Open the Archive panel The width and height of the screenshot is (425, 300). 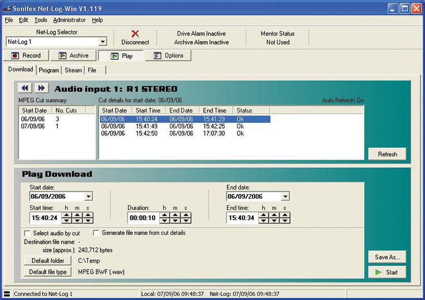(x=73, y=56)
